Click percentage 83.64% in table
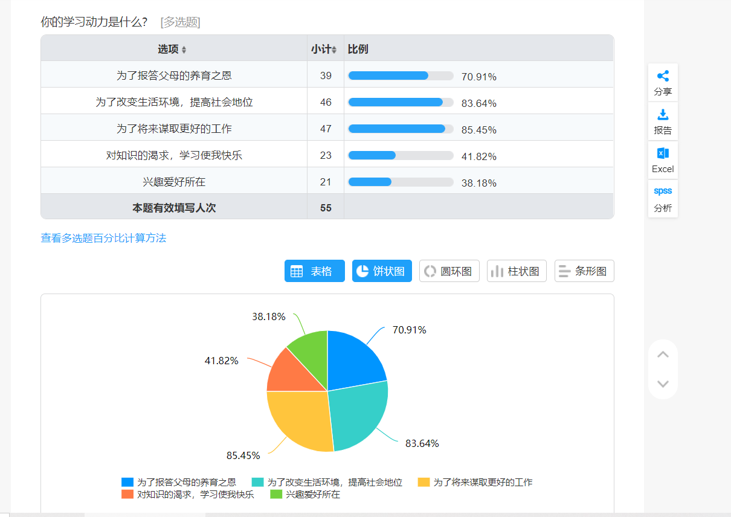731x517 pixels. [x=479, y=103]
